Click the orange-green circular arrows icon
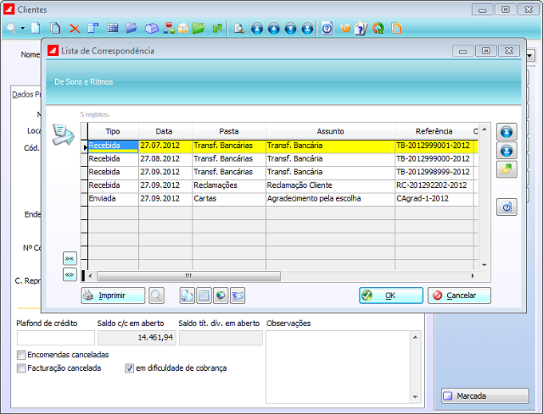This screenshot has width=543, height=414. coord(379,28)
